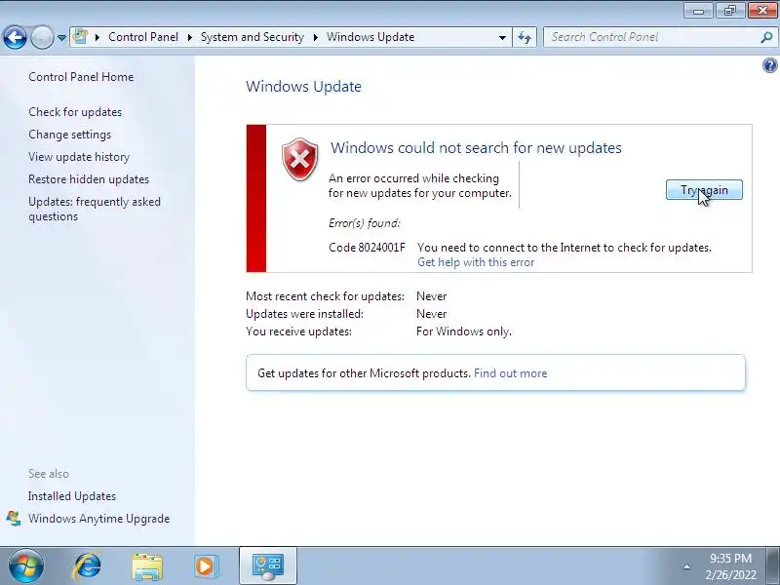Click the Windows Anytime Upgrade icon
Viewport: 780px width, 585px height.
(14, 519)
